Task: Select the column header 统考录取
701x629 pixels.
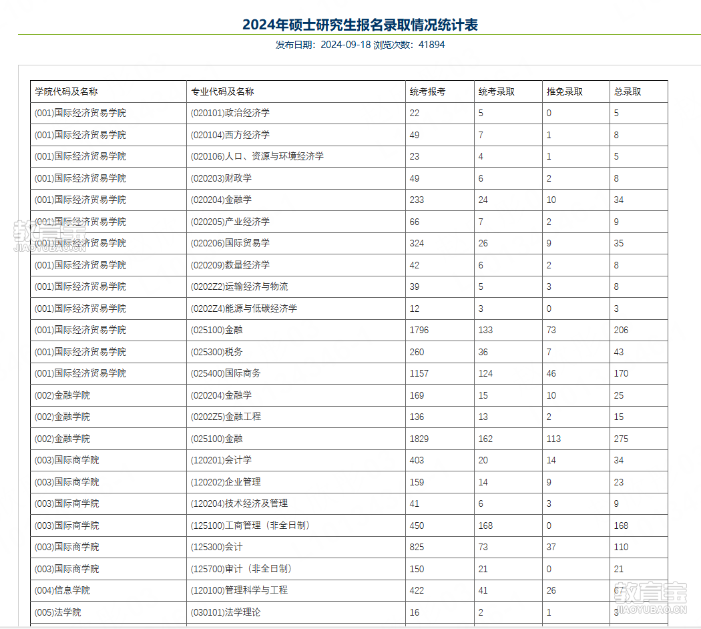Action: click(x=496, y=91)
